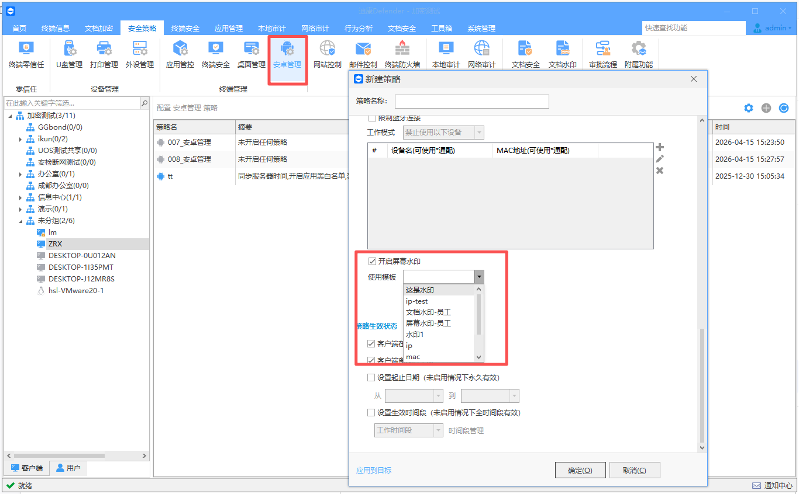Enable 设置起止日期 checkbox

371,378
